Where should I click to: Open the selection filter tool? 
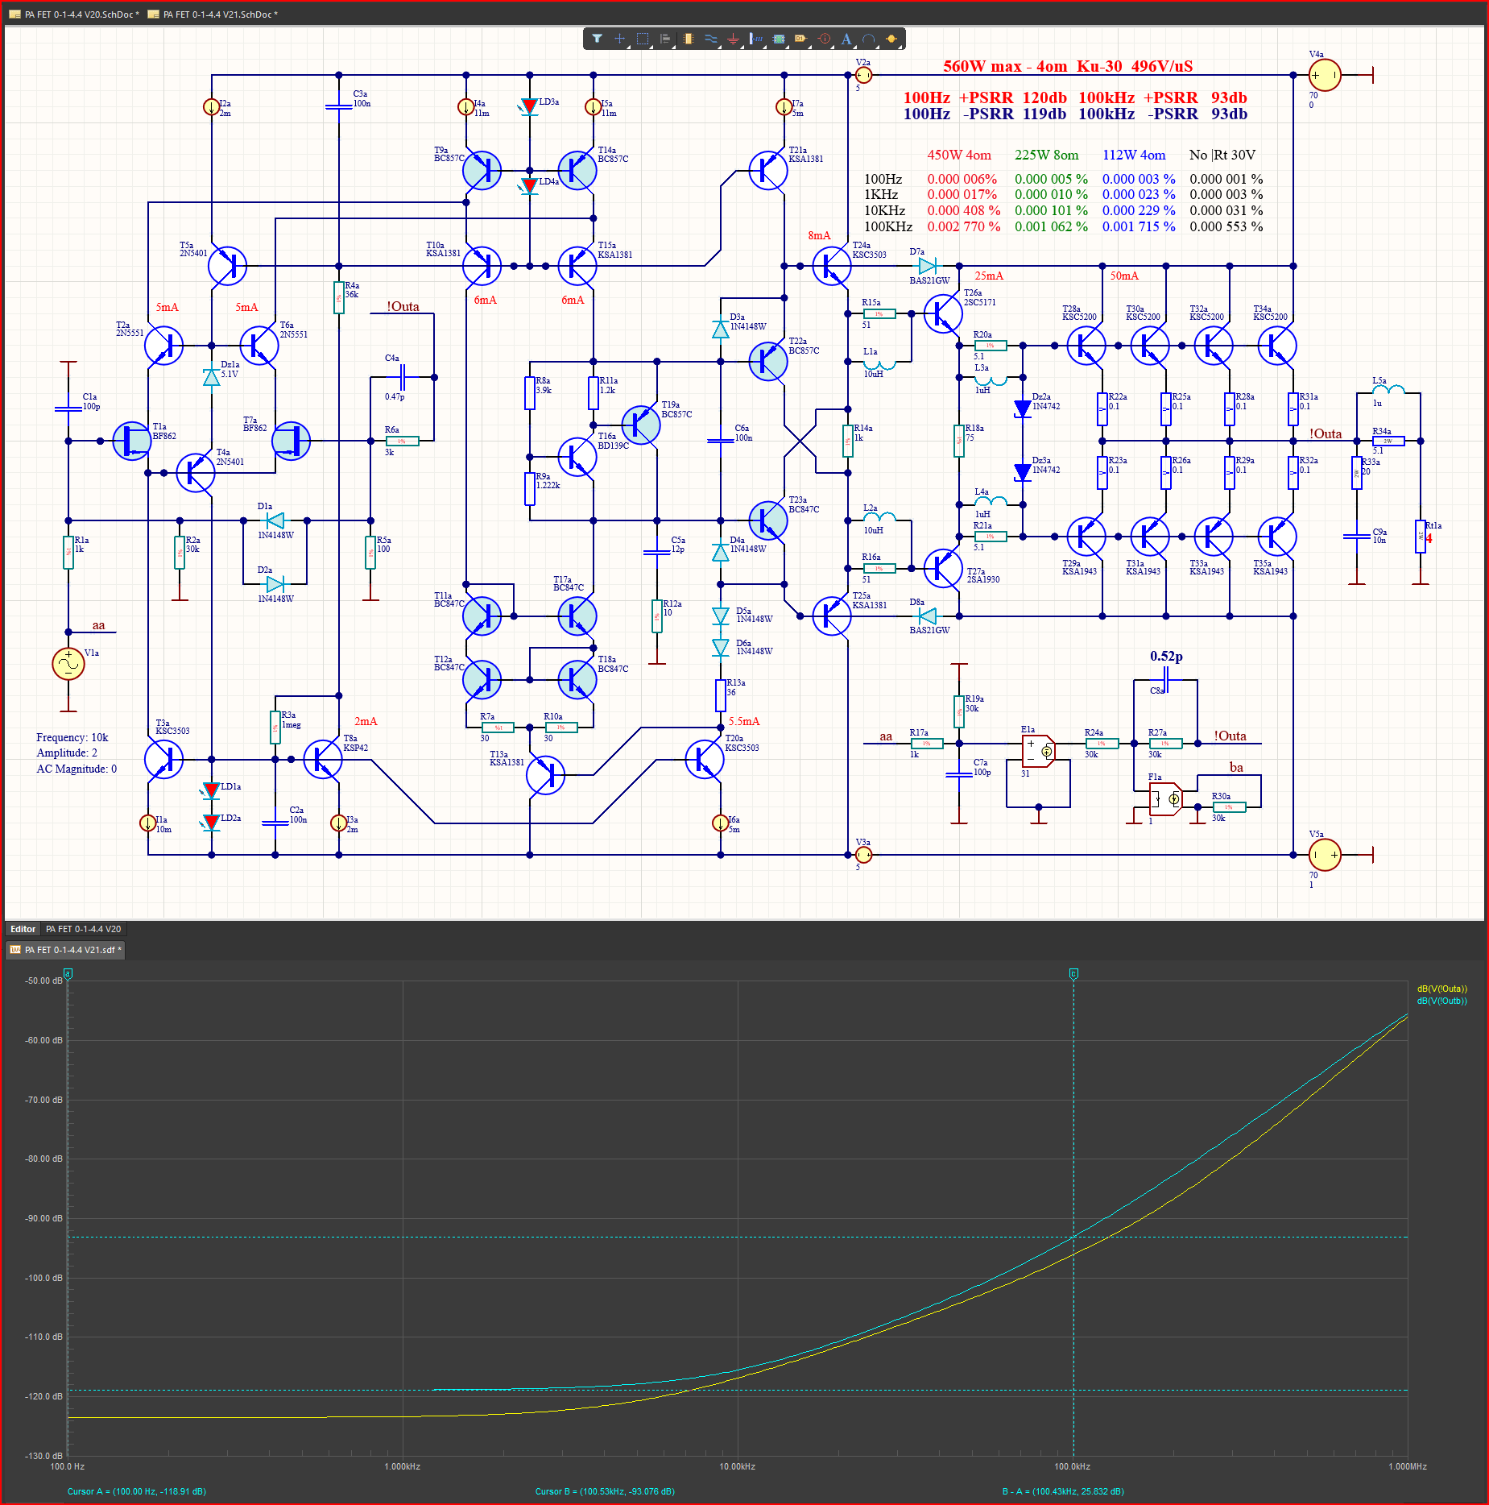pos(597,39)
